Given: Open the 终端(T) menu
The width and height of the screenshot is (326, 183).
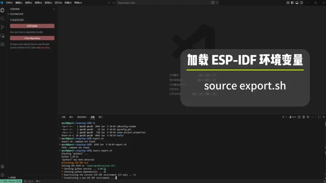Looking at the screenshot, I should click(x=68, y=3).
